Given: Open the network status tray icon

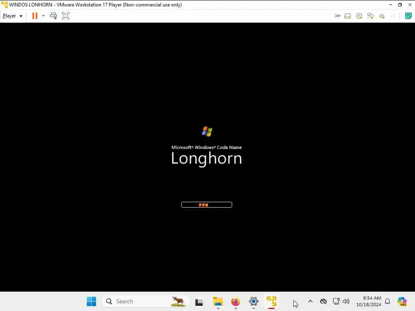Looking at the screenshot, I should coord(336,301).
